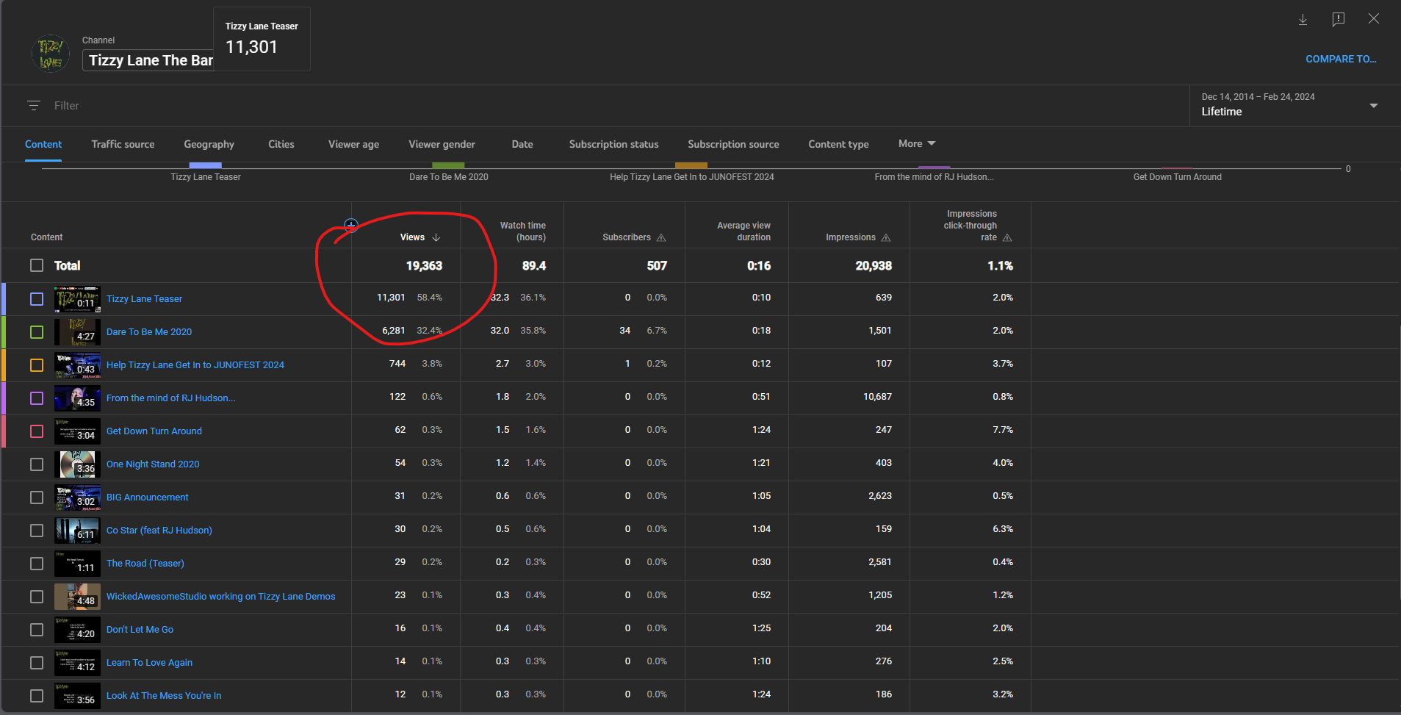The height and width of the screenshot is (715, 1401).
Task: Click warning triangle beside Impressions header
Action: point(886,238)
